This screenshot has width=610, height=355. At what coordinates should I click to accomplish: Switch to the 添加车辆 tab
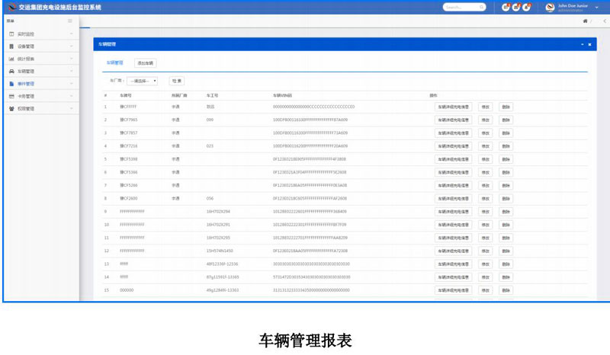pos(145,63)
